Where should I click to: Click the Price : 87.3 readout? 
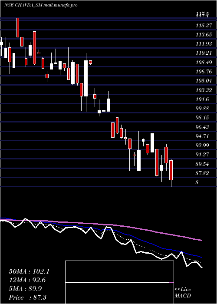coord(27,297)
